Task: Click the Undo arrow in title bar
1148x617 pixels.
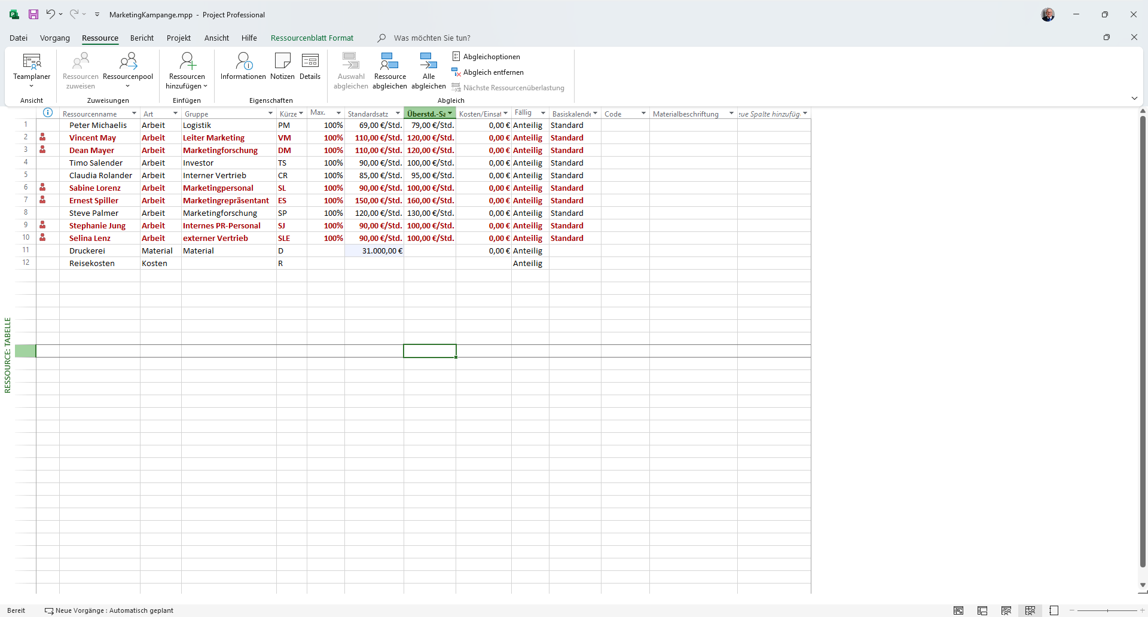Action: pyautogui.click(x=51, y=14)
